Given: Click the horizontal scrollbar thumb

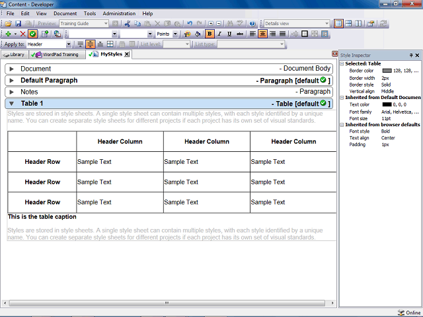Looking at the screenshot, I should (167, 303).
